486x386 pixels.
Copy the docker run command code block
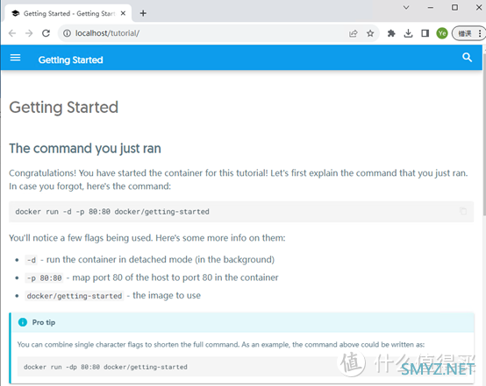click(463, 211)
